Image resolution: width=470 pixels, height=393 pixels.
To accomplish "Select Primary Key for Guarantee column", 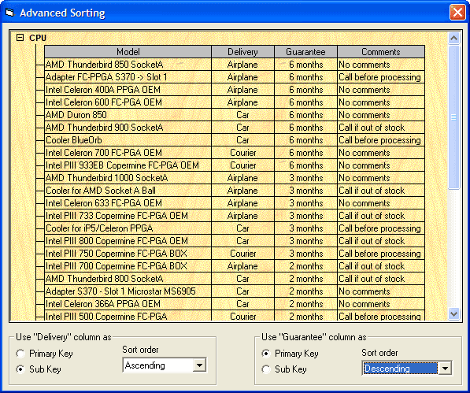I will point(266,354).
